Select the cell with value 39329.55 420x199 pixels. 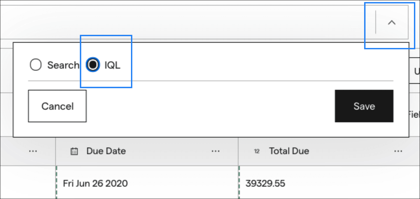[329, 183]
